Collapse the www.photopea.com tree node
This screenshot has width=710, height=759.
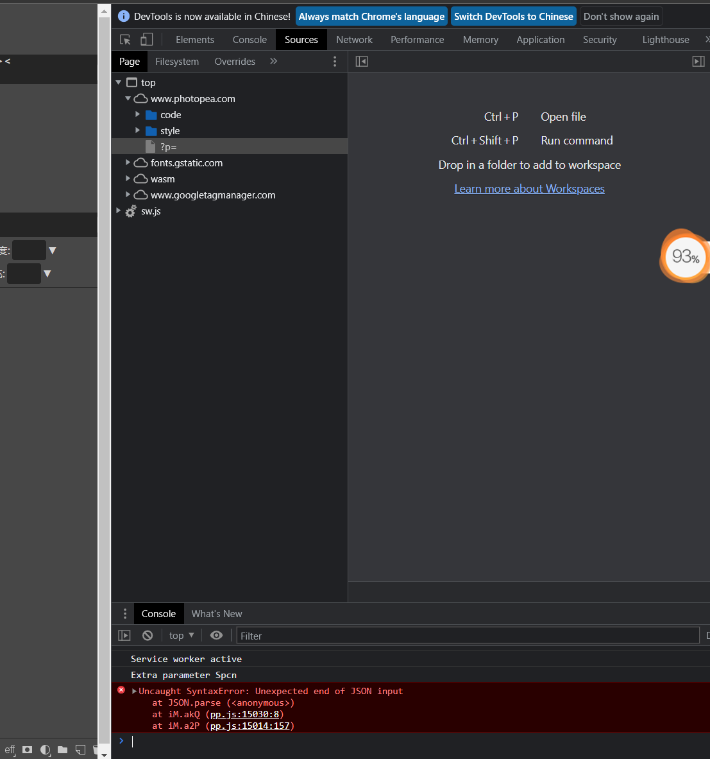[x=128, y=98]
